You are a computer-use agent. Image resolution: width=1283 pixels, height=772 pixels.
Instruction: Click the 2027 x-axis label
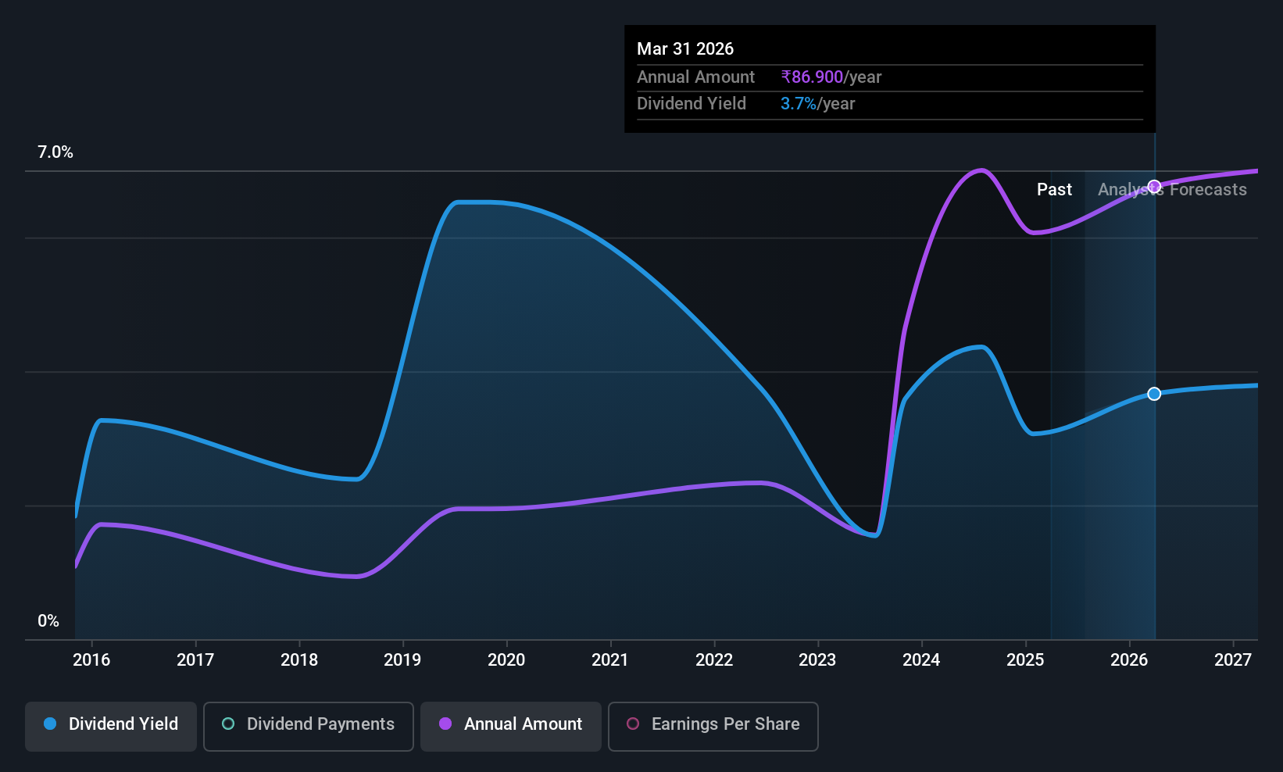pyautogui.click(x=1233, y=660)
